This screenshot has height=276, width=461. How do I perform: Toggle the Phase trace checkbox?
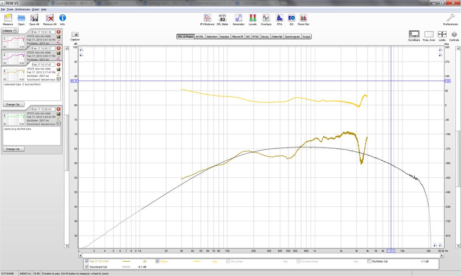[x=157, y=261]
